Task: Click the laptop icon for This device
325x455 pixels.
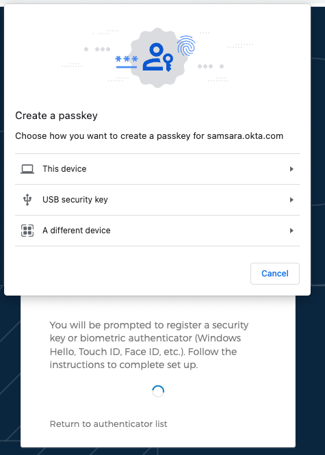Action: (27, 169)
